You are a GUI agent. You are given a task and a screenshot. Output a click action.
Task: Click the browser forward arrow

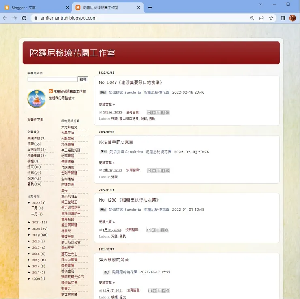point(15,18)
